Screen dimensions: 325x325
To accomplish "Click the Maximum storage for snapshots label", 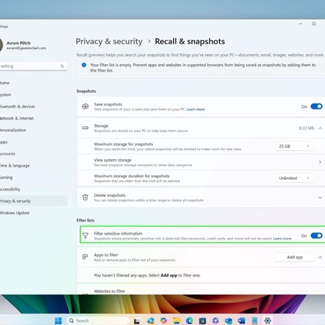I will [x=123, y=144].
